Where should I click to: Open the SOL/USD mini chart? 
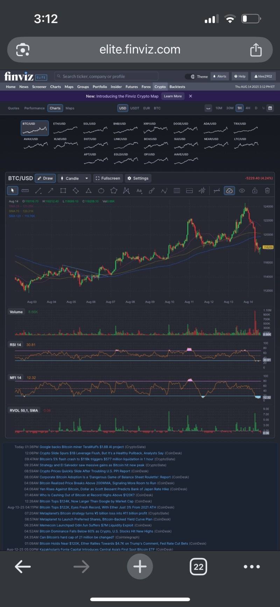pyautogui.click(x=95, y=128)
